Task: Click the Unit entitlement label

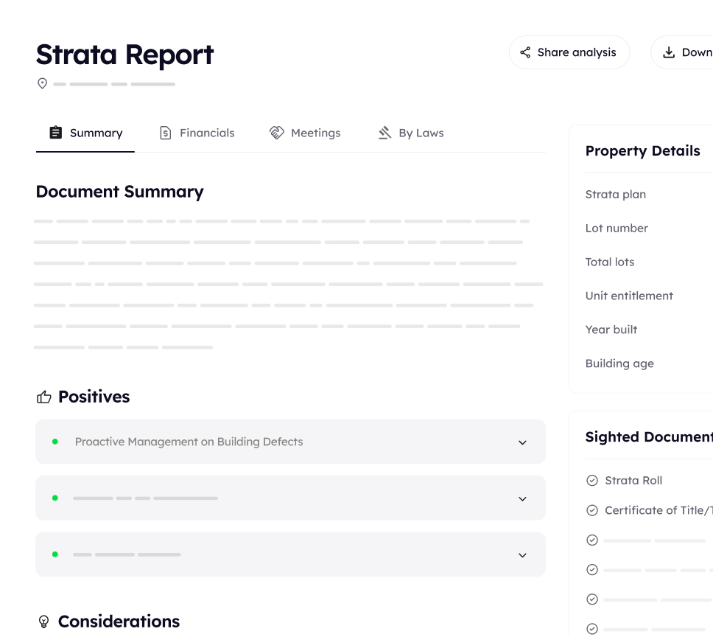Action: [x=629, y=296]
